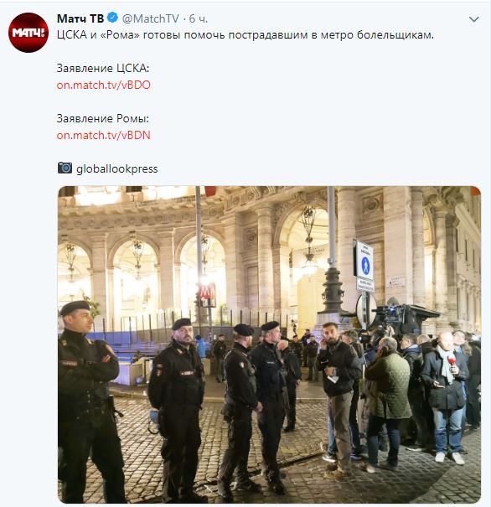The height and width of the screenshot is (507, 491).
Task: Follow the on.match.tv/vBDN link
Action: 103,135
